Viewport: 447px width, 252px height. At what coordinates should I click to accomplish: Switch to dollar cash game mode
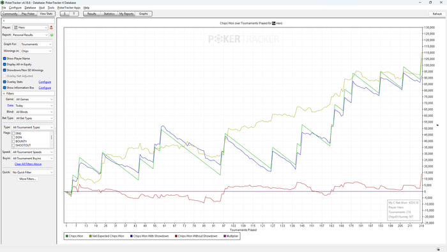[64, 13]
